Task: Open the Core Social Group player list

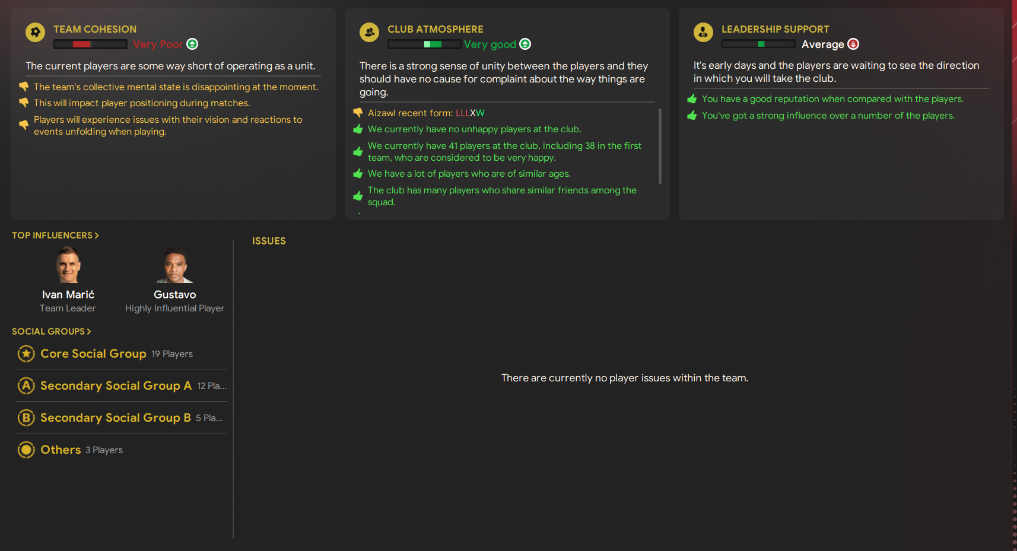Action: (93, 353)
